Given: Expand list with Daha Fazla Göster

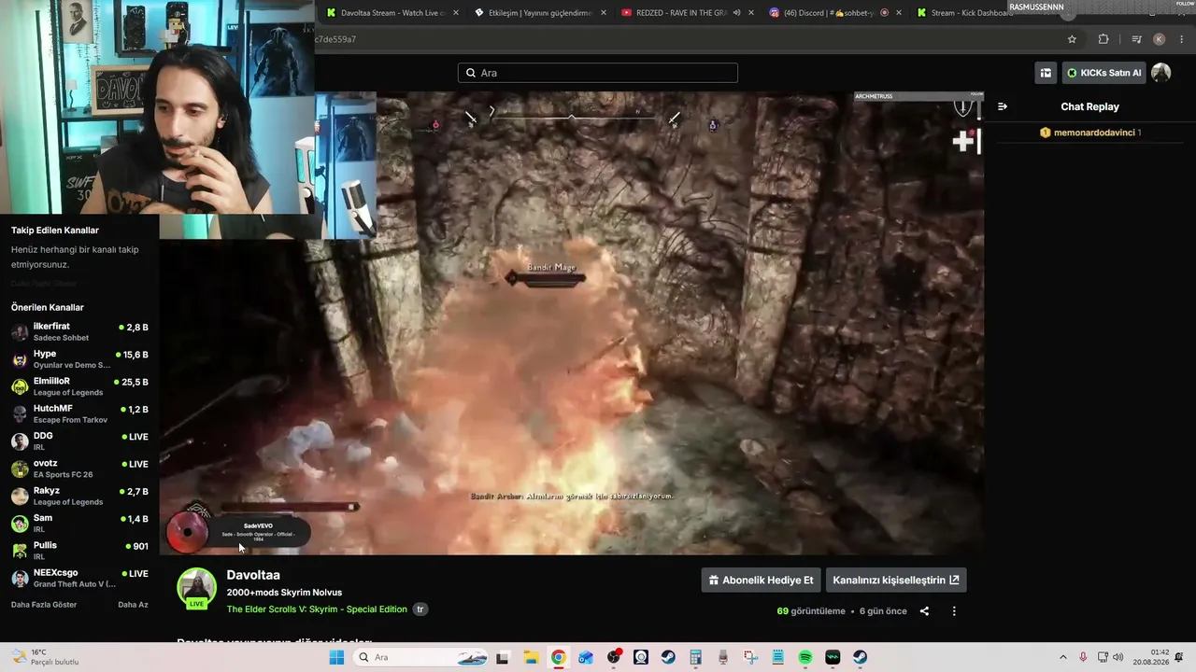Looking at the screenshot, I should coord(44,605).
